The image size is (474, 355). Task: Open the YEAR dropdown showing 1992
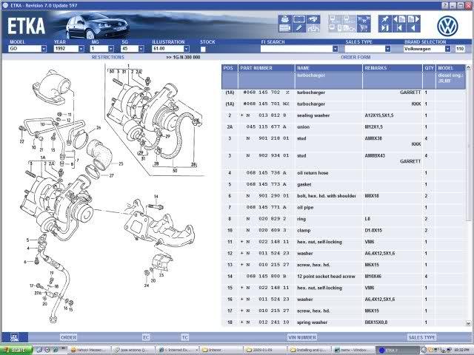click(x=81, y=49)
